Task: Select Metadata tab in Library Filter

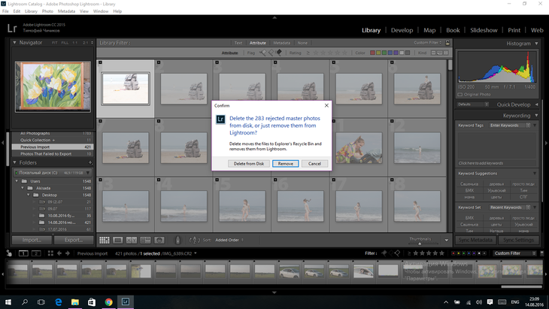Action: (281, 43)
